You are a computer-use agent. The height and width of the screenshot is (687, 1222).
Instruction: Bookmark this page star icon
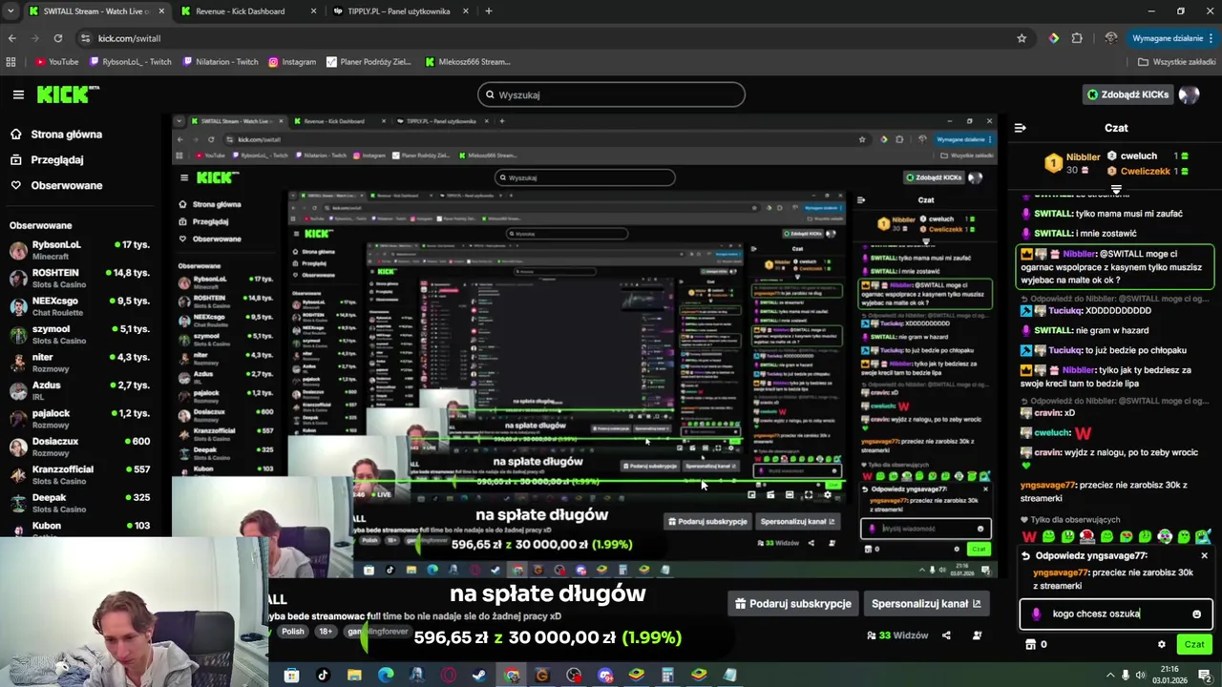click(1022, 38)
